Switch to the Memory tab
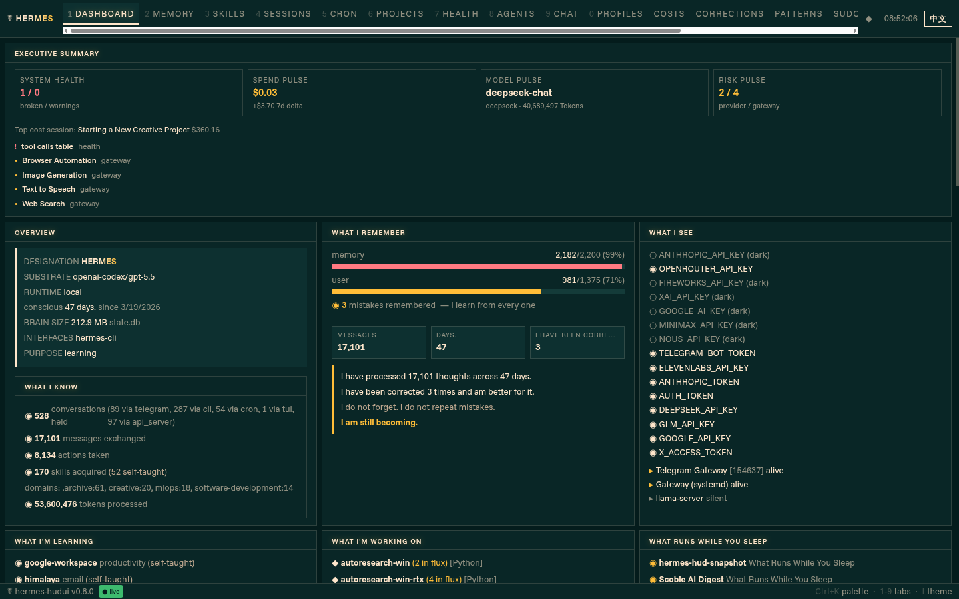 coord(169,13)
